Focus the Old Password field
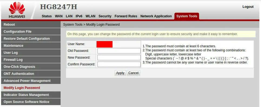 pyautogui.click(x=119, y=51)
